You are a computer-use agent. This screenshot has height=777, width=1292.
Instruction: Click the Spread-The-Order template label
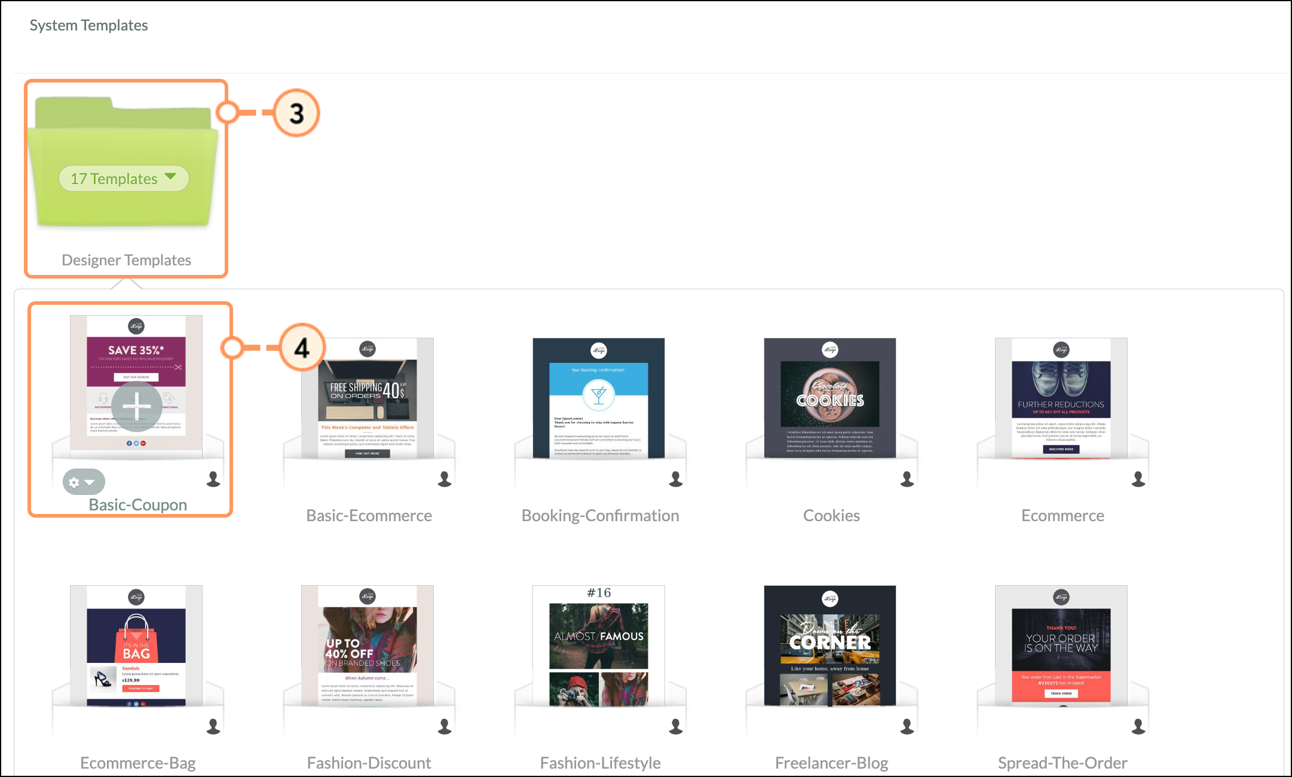point(1063,763)
